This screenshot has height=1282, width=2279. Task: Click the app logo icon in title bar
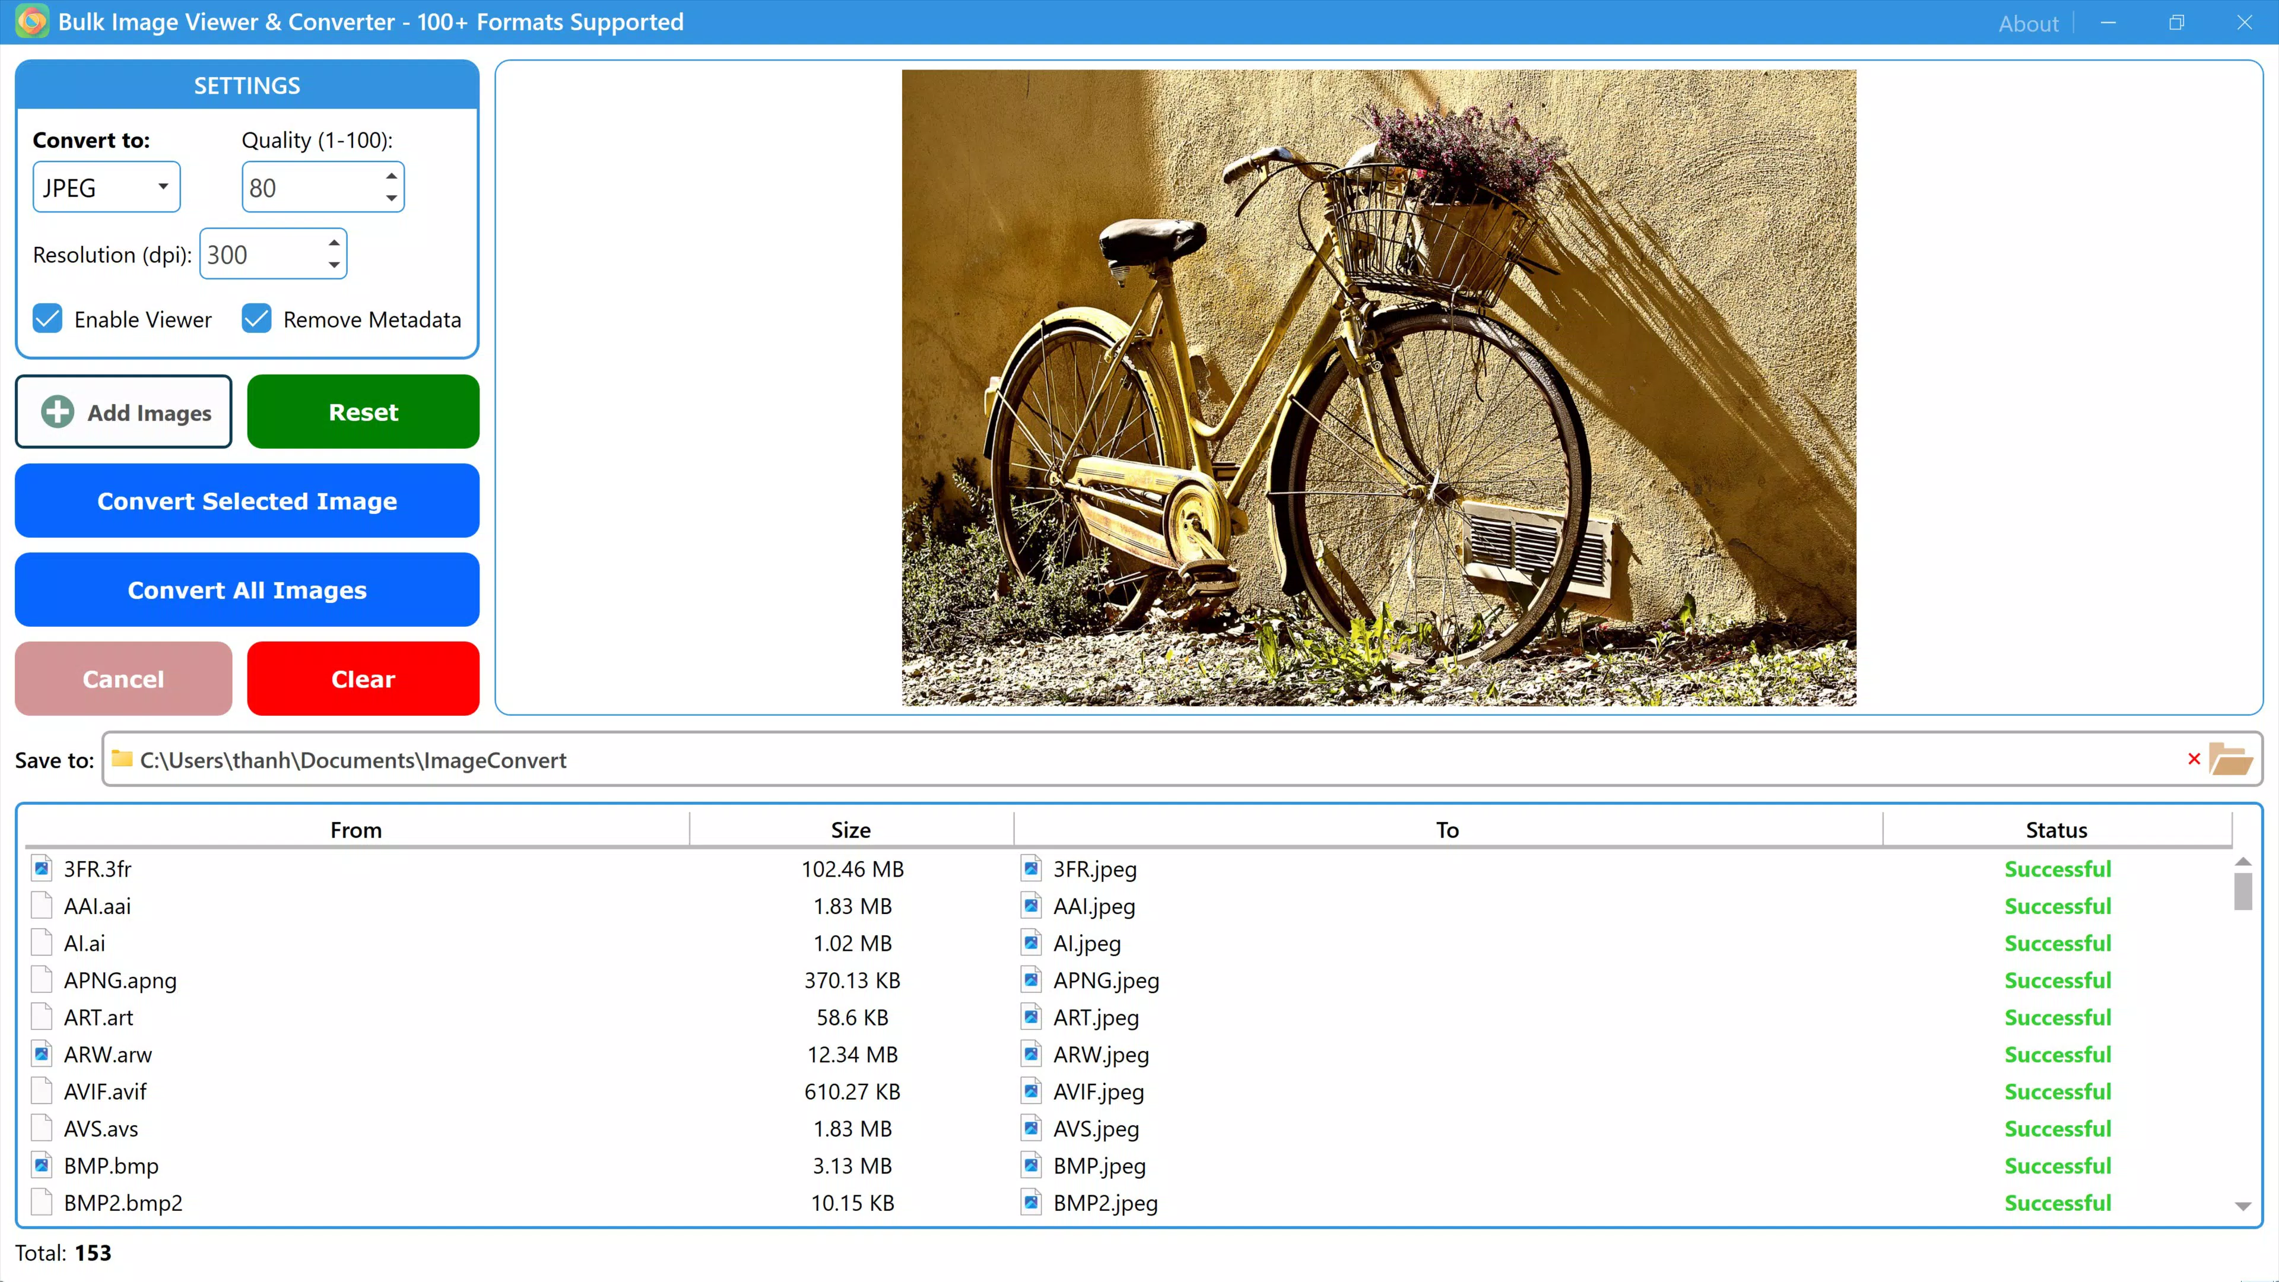pyautogui.click(x=33, y=21)
